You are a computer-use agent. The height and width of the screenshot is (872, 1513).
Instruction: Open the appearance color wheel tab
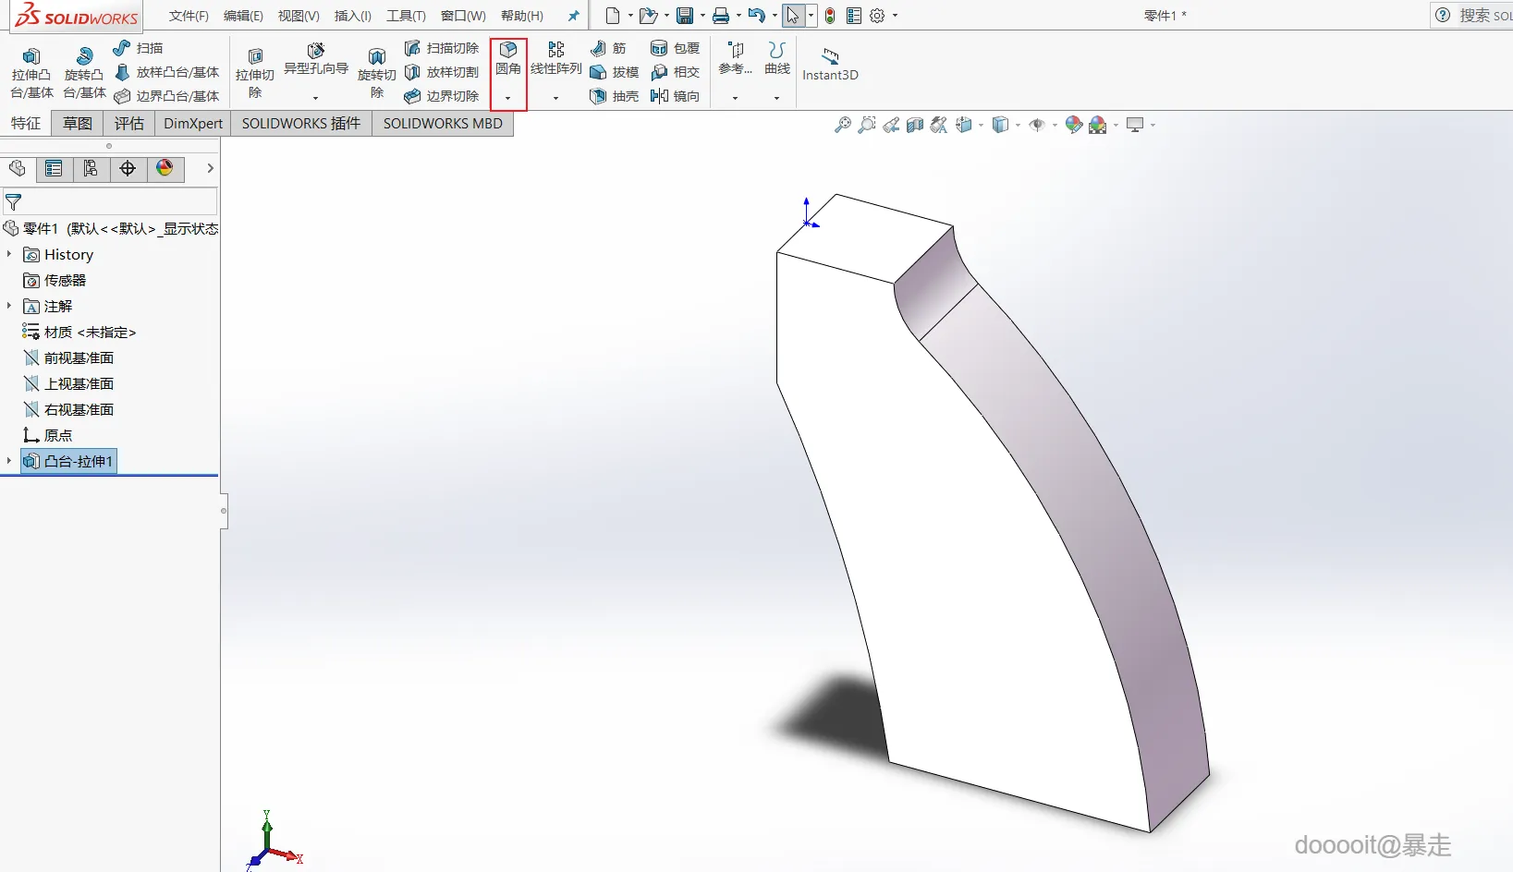point(165,168)
